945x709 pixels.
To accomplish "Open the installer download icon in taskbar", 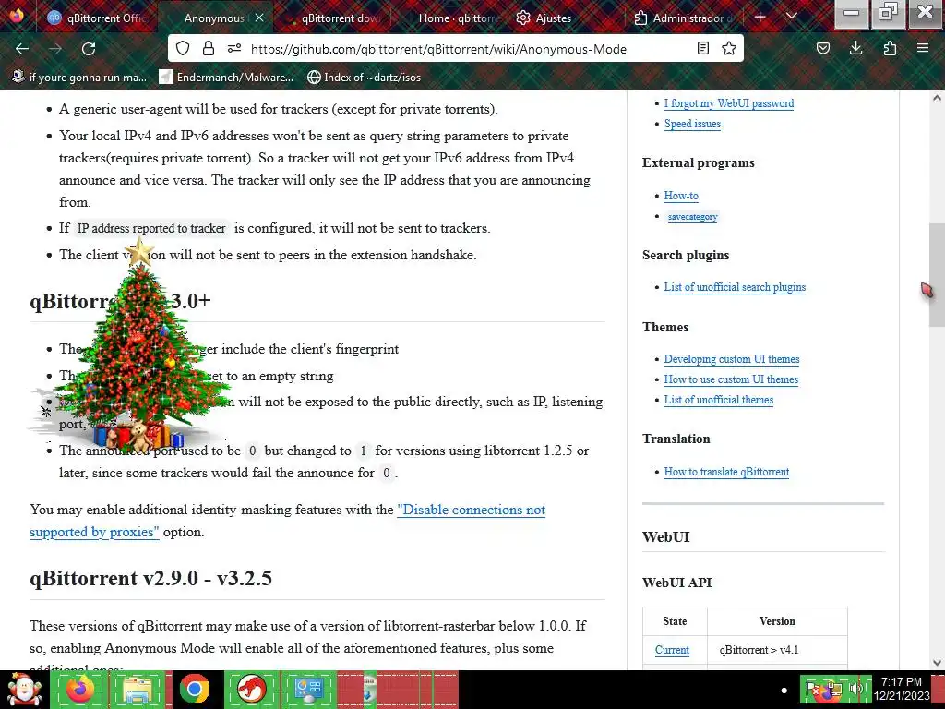I will 369,689.
